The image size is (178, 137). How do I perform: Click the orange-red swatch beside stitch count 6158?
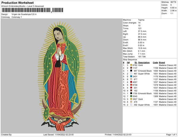click(131, 85)
